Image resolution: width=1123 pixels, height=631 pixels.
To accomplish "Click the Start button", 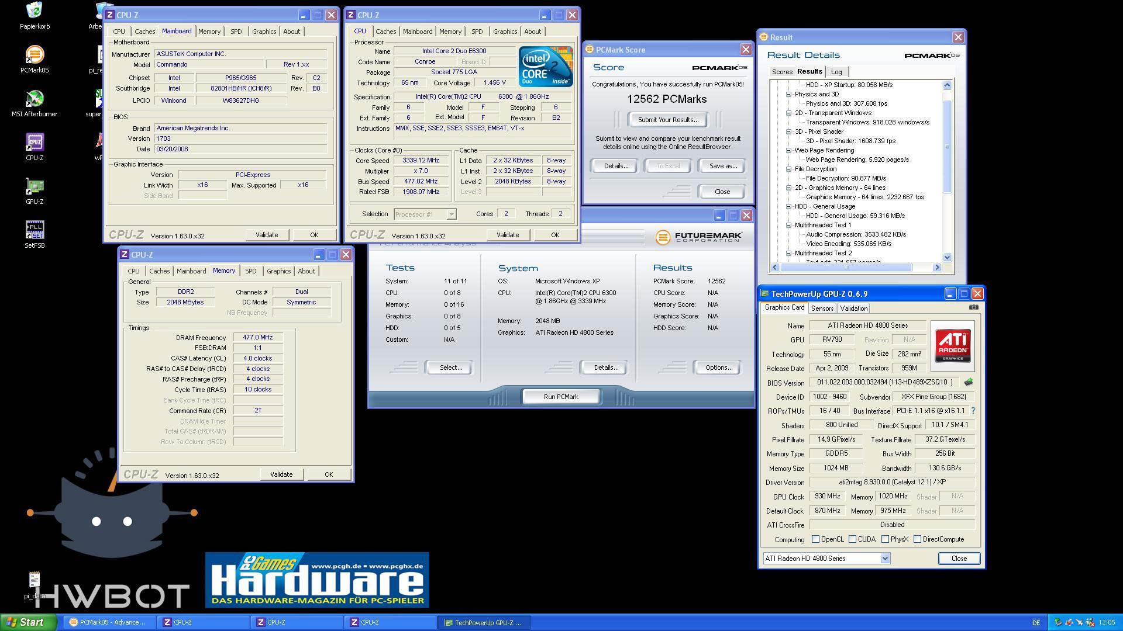I will click(x=29, y=622).
